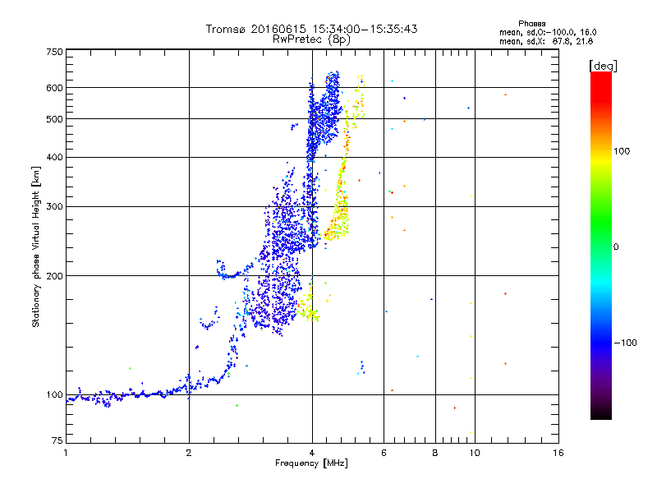Click the x-axis tick label '6'

point(384,453)
